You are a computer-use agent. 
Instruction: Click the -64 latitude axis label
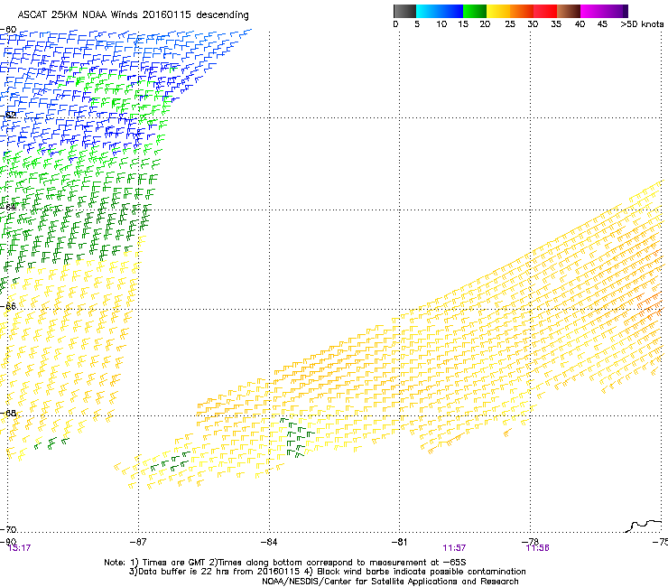8,207
